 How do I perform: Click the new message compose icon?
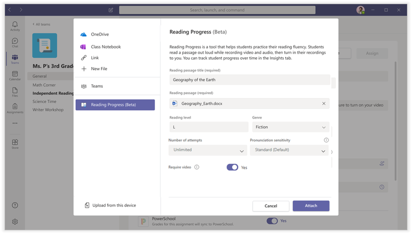coord(111,10)
